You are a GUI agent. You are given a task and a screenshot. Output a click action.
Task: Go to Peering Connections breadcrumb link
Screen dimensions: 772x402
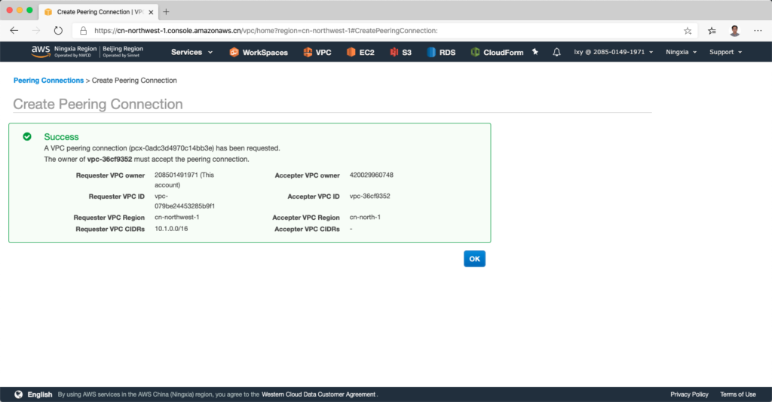[48, 81]
